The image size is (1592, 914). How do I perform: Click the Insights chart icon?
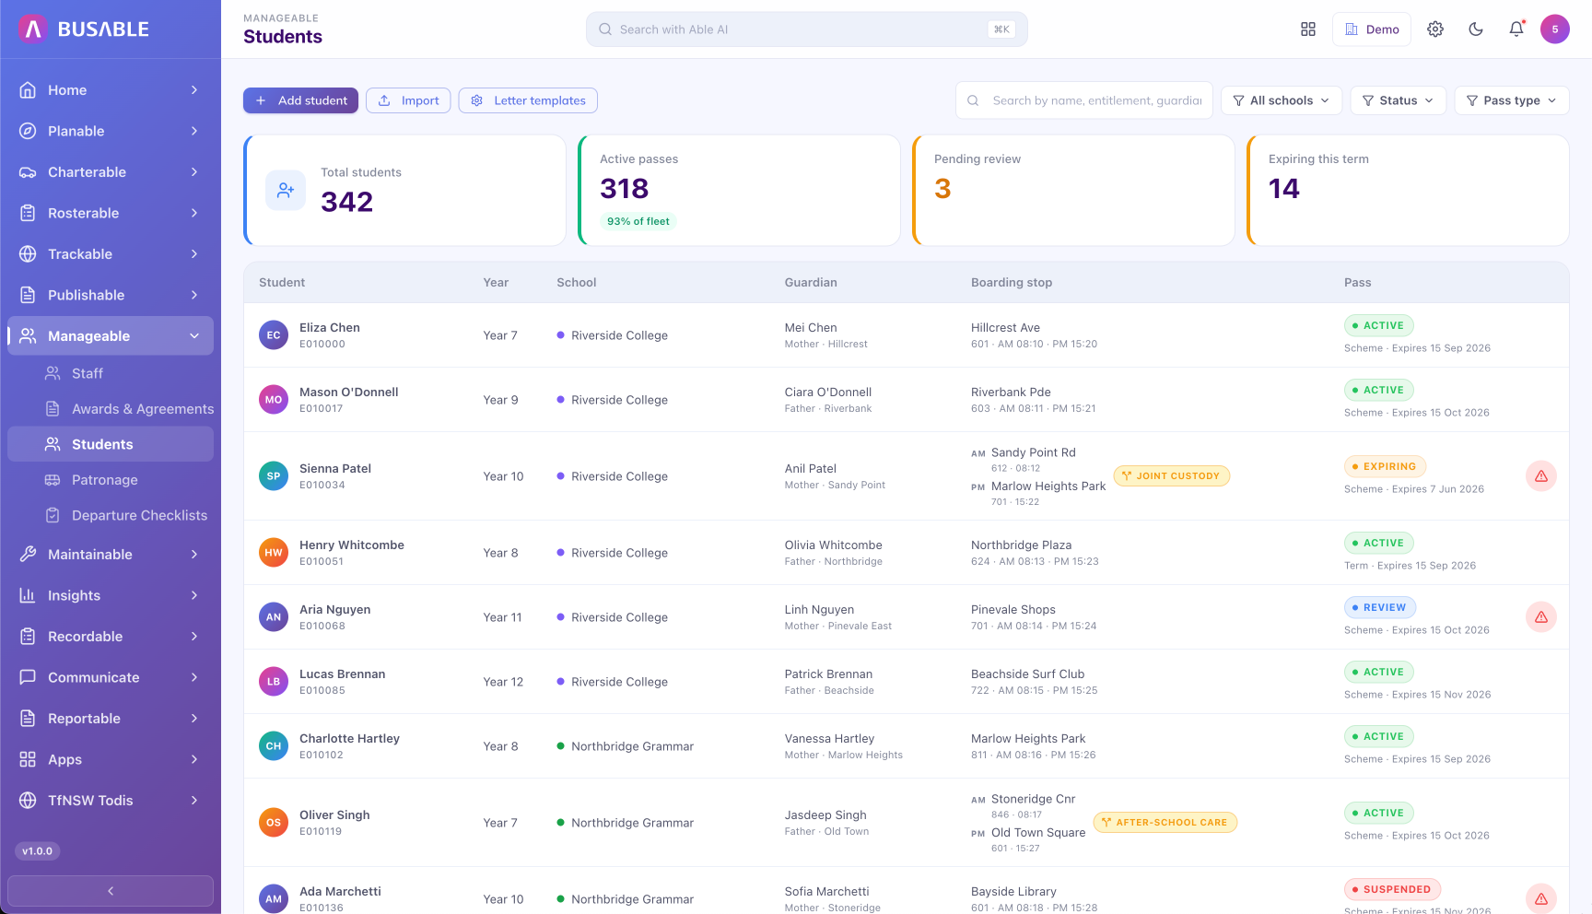28,595
